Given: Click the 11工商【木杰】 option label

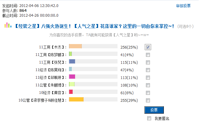Looking at the screenshot, I should click(53, 47).
